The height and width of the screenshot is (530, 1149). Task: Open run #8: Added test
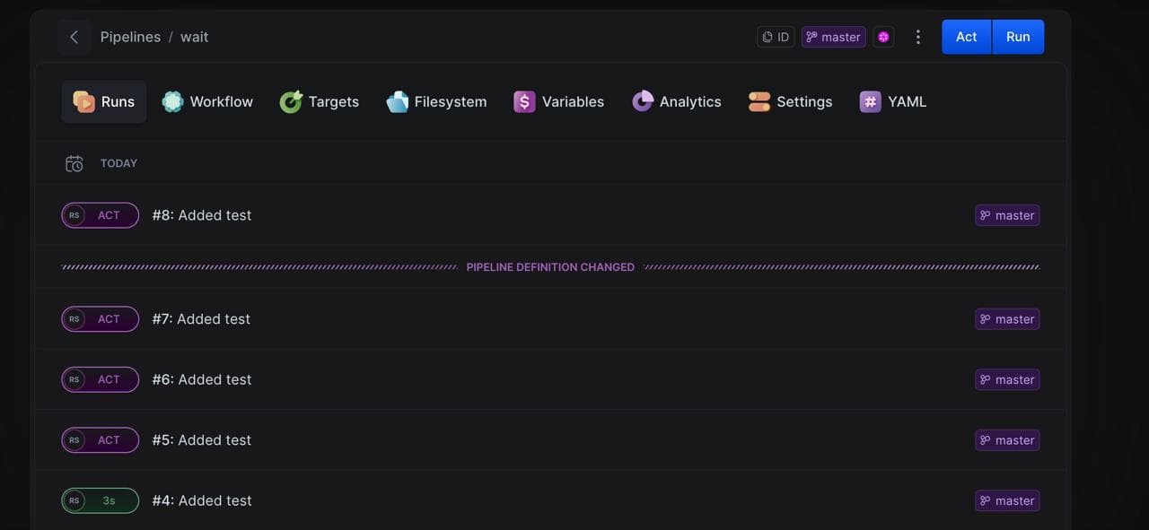(201, 215)
